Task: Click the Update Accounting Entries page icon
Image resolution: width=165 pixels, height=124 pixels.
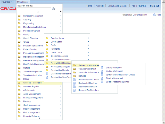Action: coord(102,82)
